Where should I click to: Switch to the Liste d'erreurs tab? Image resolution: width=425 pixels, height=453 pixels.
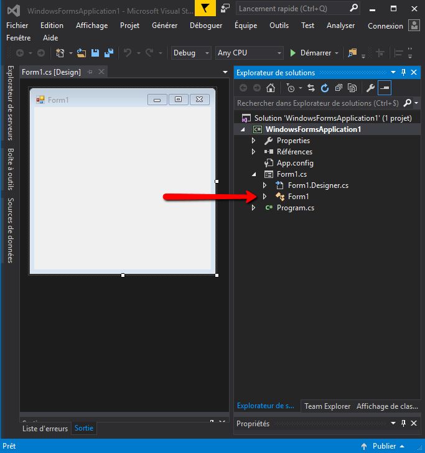click(x=45, y=429)
